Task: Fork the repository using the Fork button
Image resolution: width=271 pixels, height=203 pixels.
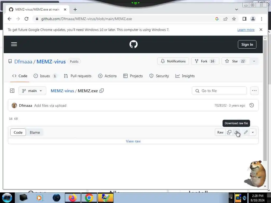Action: [205, 61]
